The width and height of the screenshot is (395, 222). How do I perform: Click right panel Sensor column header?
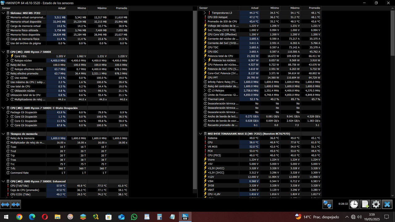218,8
